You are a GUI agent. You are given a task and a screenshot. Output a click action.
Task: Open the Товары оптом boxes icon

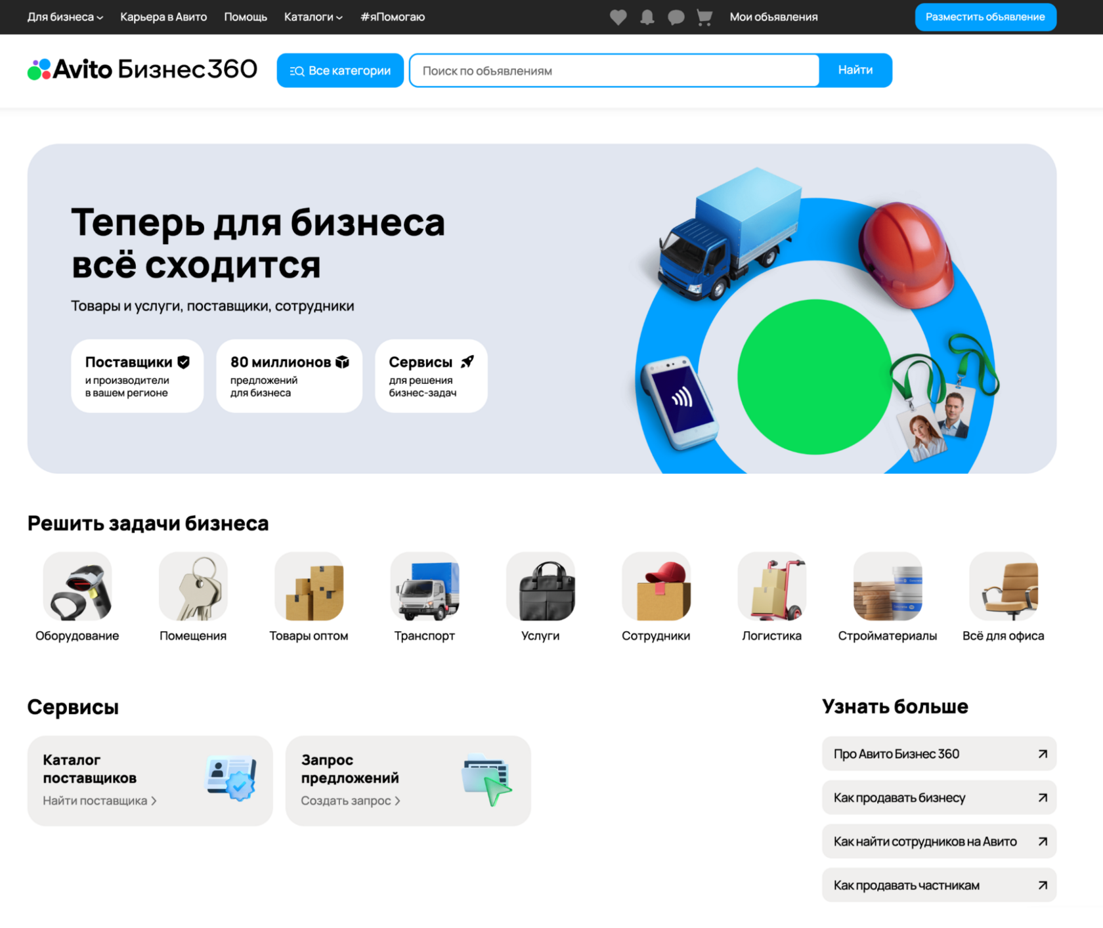[x=309, y=586]
